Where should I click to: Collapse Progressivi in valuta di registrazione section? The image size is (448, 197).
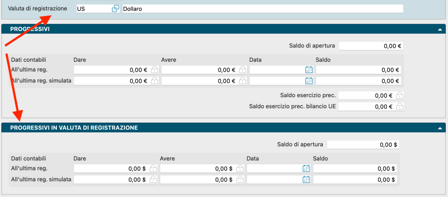pyautogui.click(x=439, y=128)
